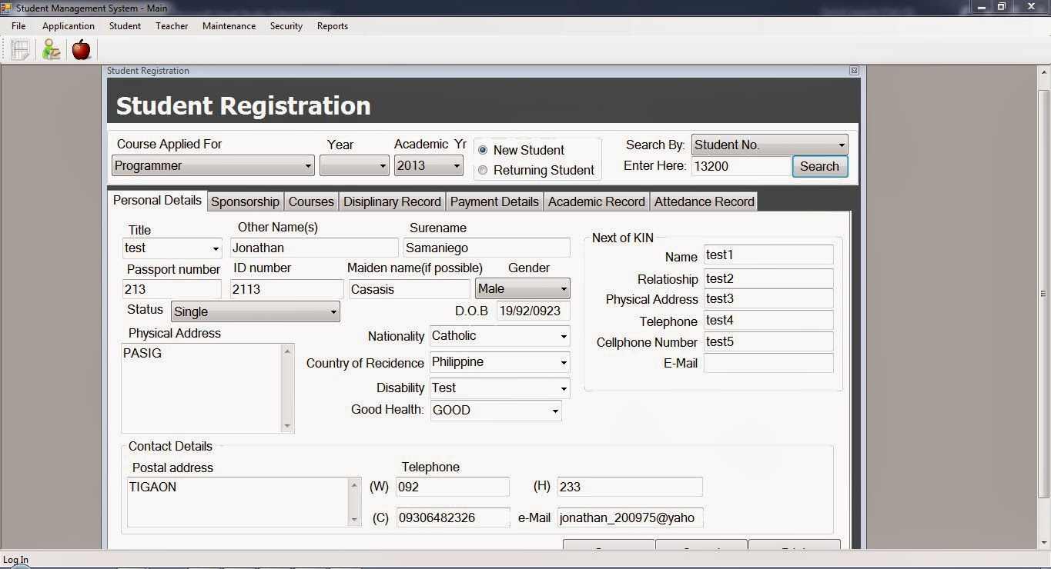Open the Gender dropdown showing Male
Viewport: 1051px width, 569px height.
click(564, 288)
